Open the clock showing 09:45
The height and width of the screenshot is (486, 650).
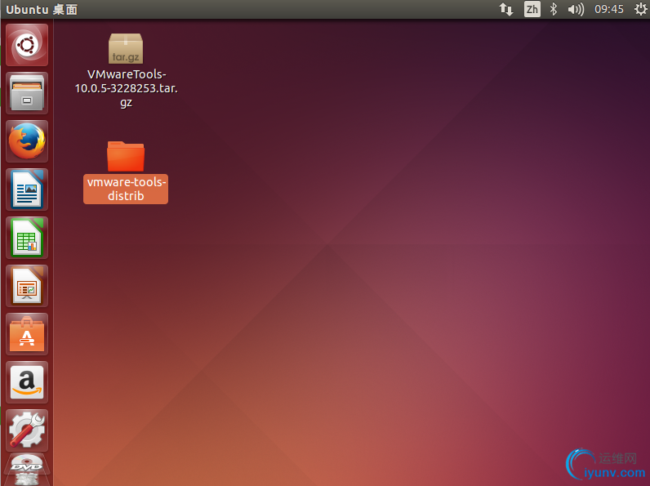click(609, 9)
